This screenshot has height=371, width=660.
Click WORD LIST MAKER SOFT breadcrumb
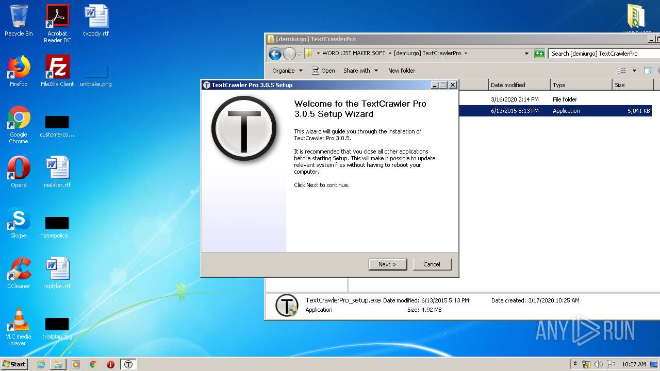pos(354,53)
